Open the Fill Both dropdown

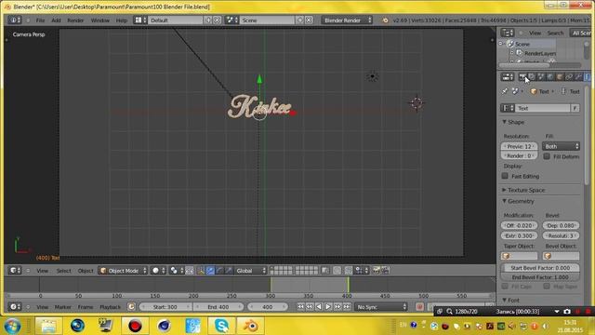[x=561, y=146]
